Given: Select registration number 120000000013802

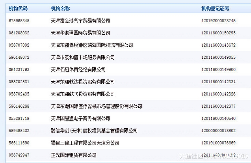Looking at the screenshot, I should tap(218, 131).
